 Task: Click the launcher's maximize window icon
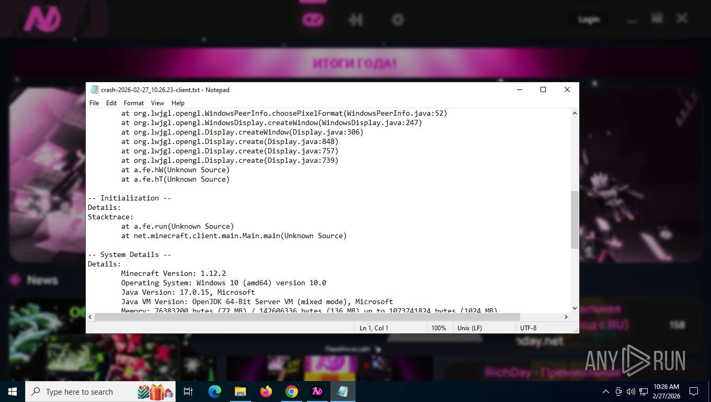point(657,19)
